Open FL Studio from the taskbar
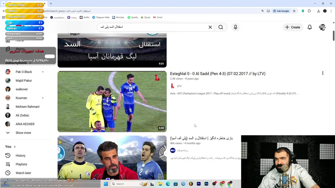The height and width of the screenshot is (188, 335). point(191,184)
